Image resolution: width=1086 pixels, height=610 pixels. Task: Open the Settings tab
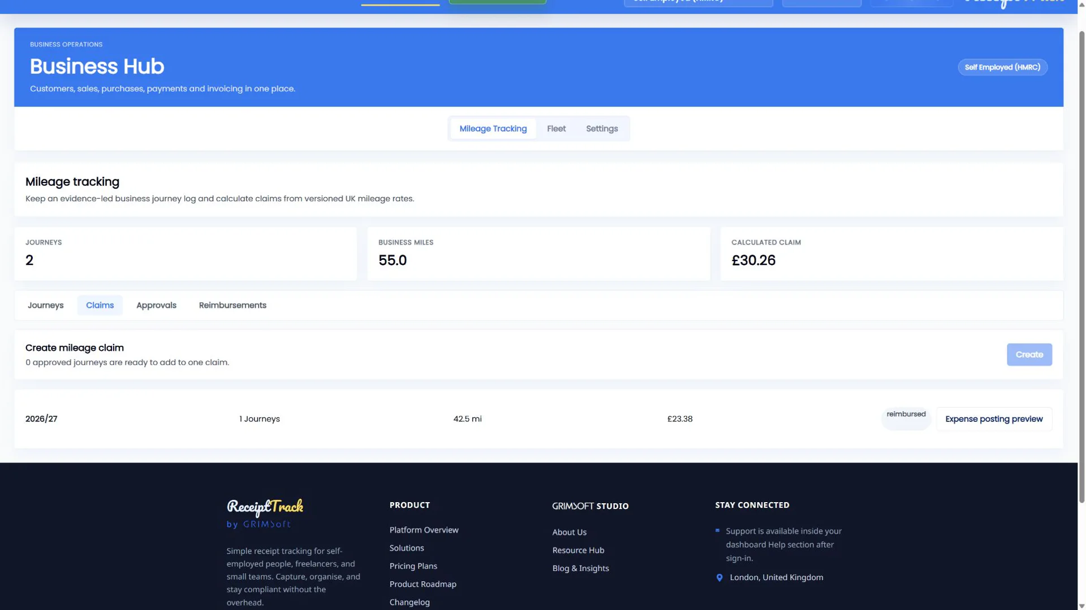point(602,129)
